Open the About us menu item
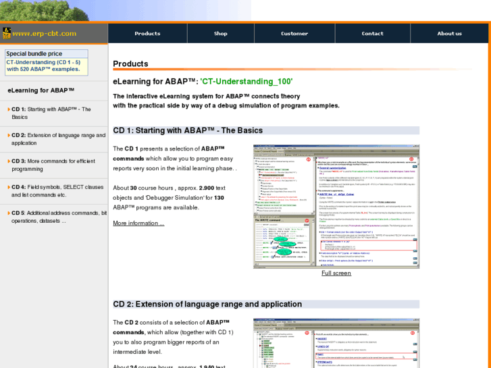Image resolution: width=491 pixels, height=368 pixels. 449,34
